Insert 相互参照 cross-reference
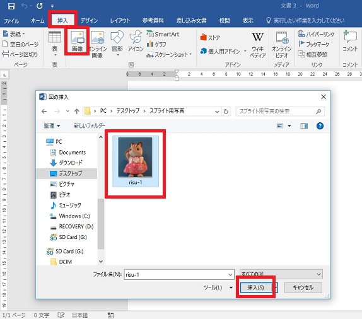The height and width of the screenshot is (319, 362). click(x=313, y=54)
